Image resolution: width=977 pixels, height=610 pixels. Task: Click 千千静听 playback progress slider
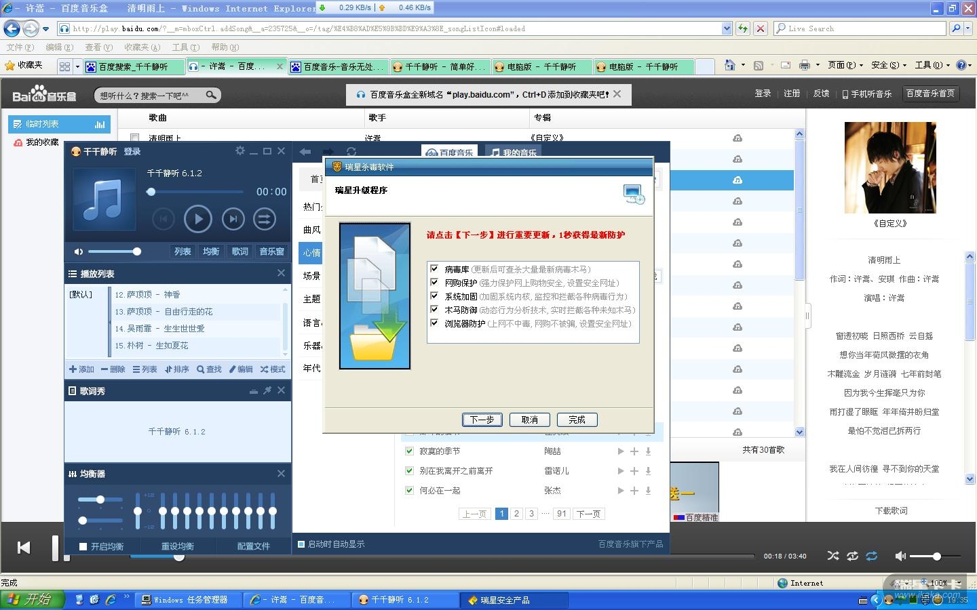point(195,192)
